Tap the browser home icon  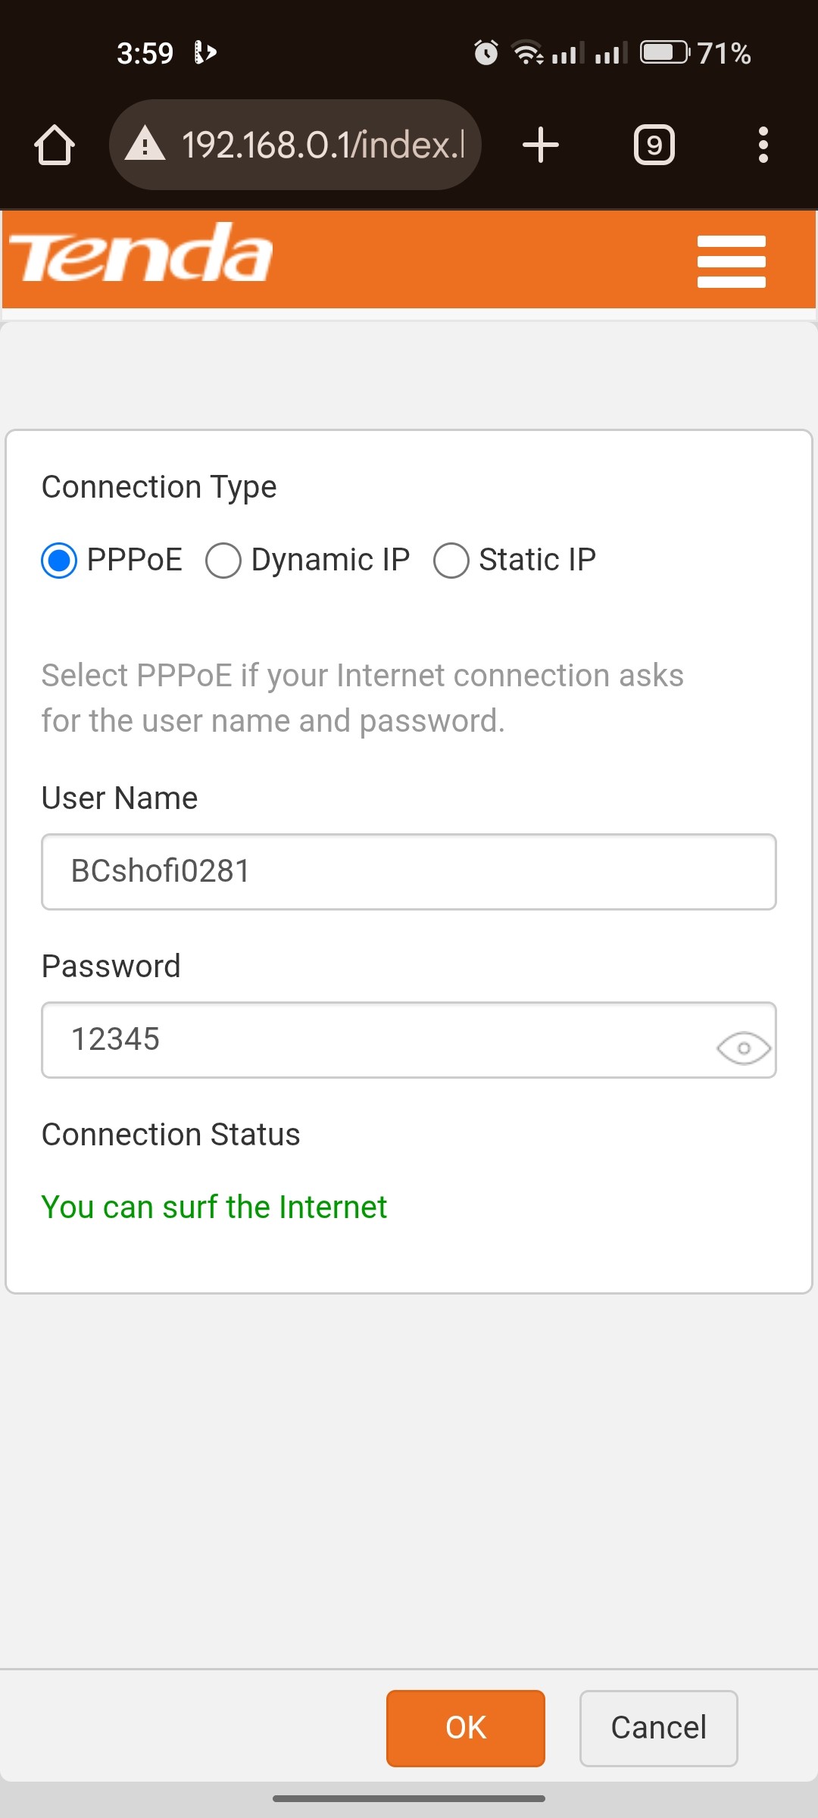pos(55,145)
